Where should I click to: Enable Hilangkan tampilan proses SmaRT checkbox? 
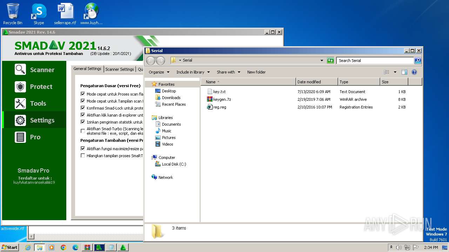click(x=83, y=155)
